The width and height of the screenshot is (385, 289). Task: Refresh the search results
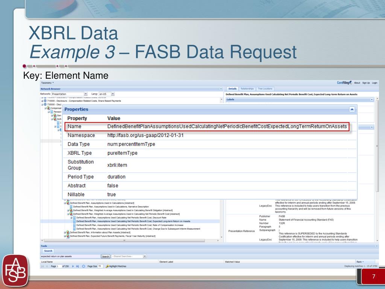coord(83,266)
